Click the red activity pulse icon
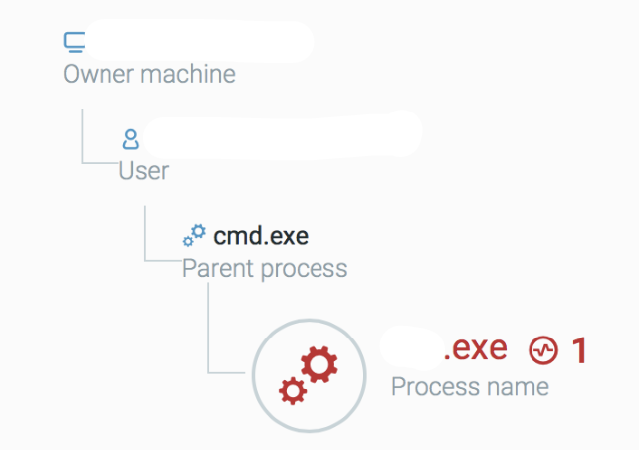Screen dimensions: 639x450 (x=543, y=350)
